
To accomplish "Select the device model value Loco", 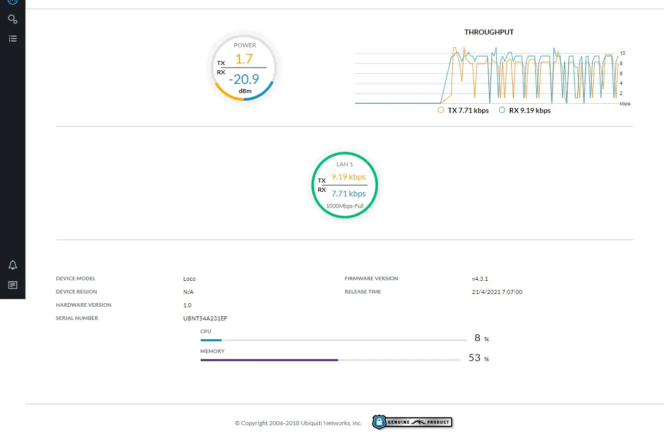I will [189, 279].
